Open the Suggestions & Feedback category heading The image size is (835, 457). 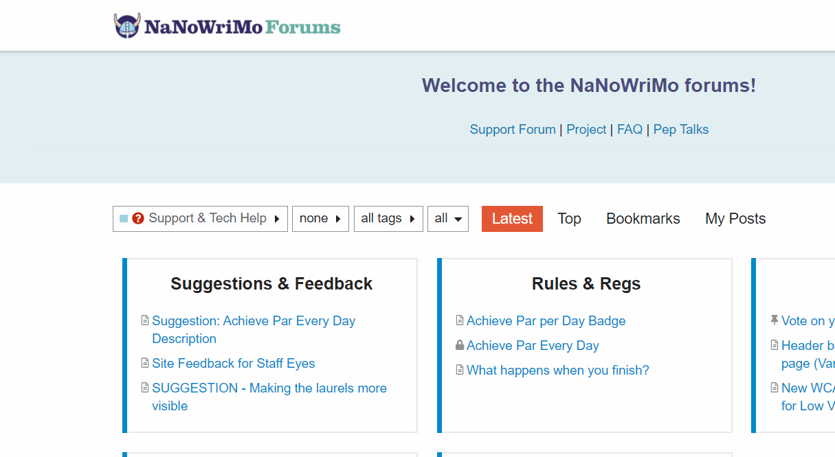pos(271,284)
